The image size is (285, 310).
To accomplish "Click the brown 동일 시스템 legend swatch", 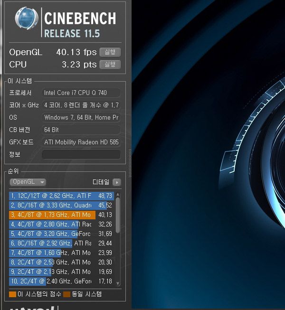I will pyautogui.click(x=66, y=294).
